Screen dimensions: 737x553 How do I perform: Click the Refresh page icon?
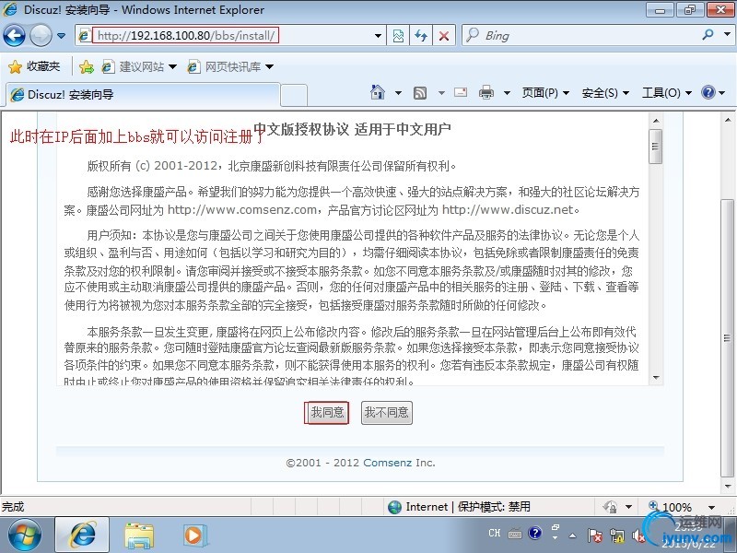click(421, 36)
